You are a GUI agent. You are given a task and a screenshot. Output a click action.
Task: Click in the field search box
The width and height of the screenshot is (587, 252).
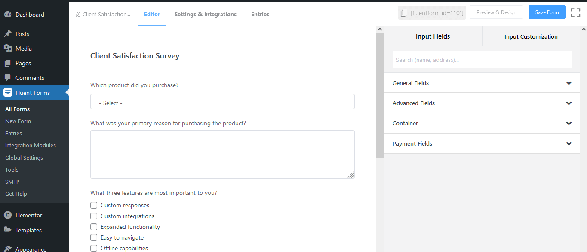coord(482,60)
